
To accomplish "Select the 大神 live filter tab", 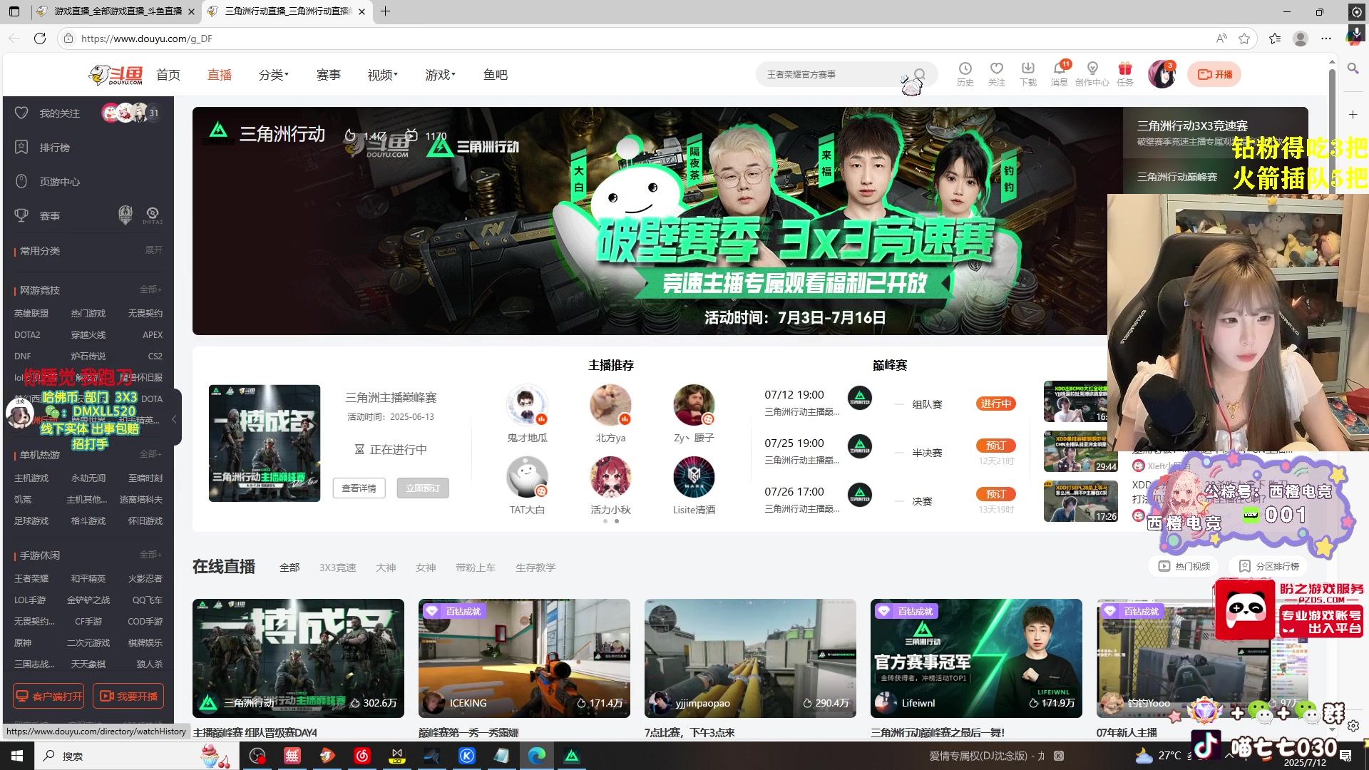I will [386, 568].
